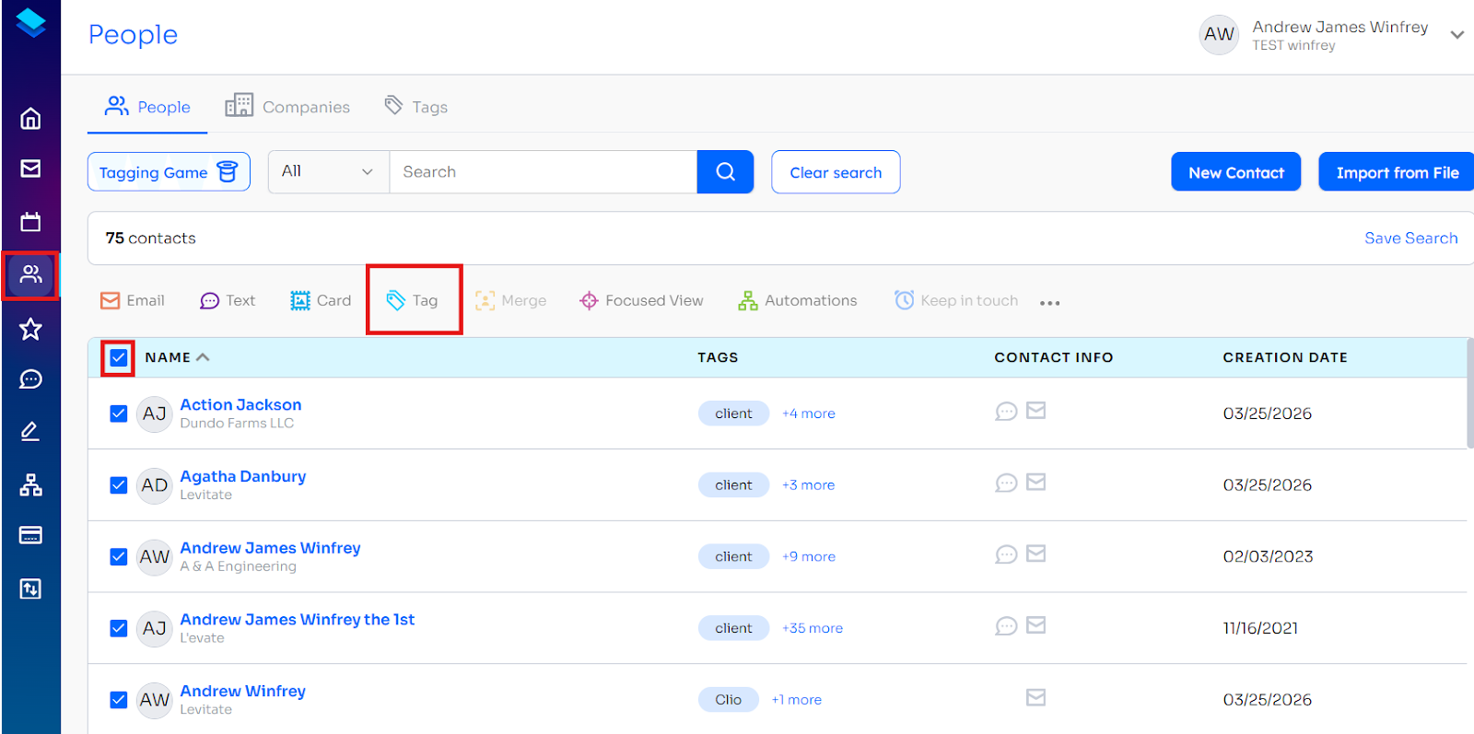1474x734 pixels.
Task: Expand +35 more tags
Action: 813,628
